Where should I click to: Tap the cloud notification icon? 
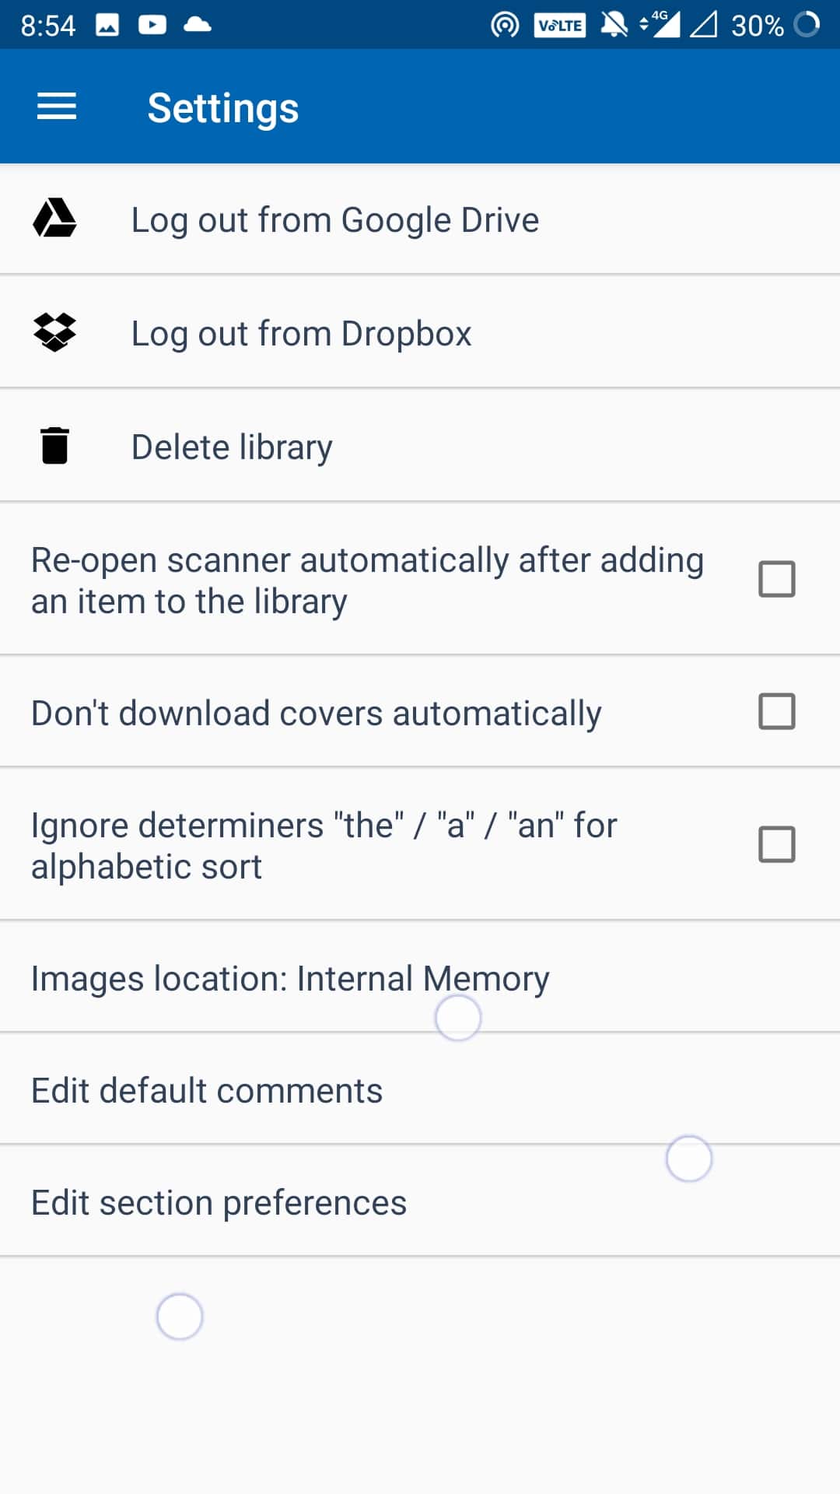(x=198, y=25)
